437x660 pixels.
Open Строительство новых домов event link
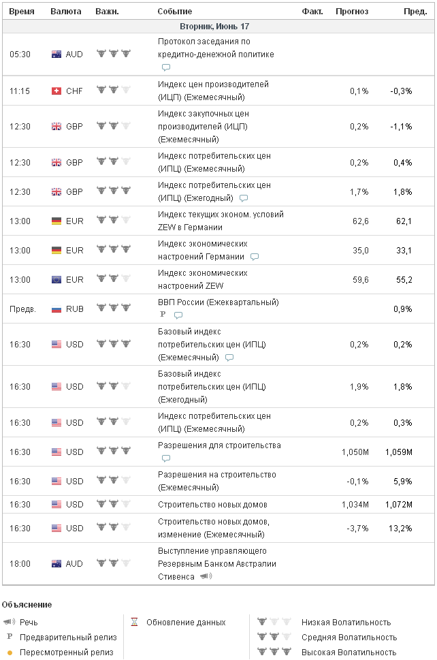pyautogui.click(x=212, y=505)
